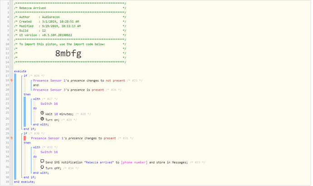313x186 pixels.
Task: Click the Build 12 comment line
Action: coord(70,31)
